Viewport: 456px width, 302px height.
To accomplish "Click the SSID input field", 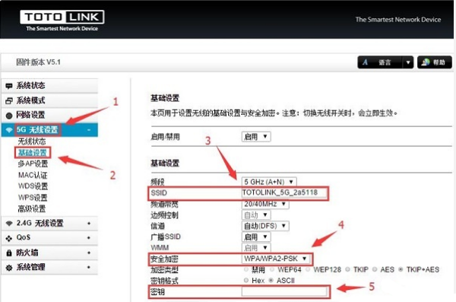I will pyautogui.click(x=284, y=192).
